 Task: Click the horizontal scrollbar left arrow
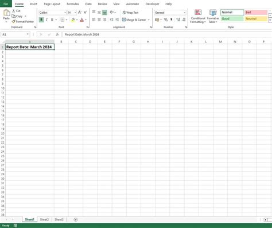(x=266, y=220)
